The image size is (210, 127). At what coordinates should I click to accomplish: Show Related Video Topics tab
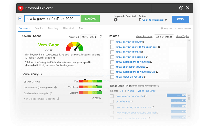point(182,37)
